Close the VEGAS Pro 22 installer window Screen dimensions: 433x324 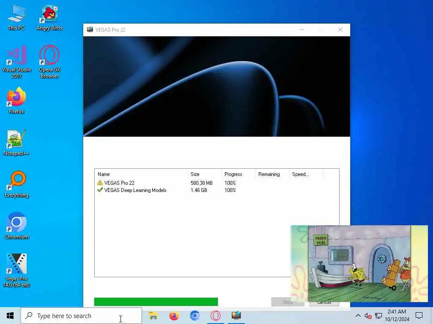click(340, 30)
